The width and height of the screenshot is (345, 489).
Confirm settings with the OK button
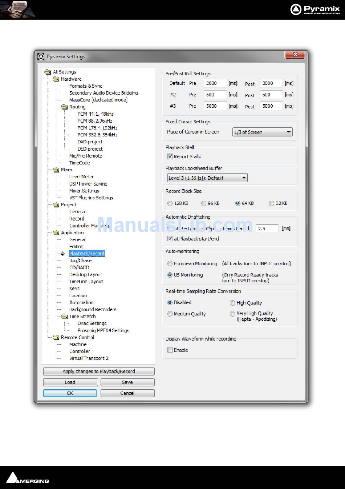(x=70, y=393)
